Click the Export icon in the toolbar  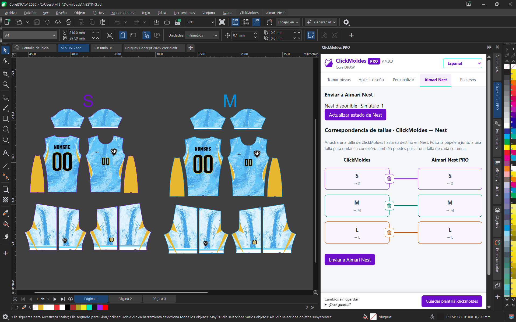[x=167, y=22]
